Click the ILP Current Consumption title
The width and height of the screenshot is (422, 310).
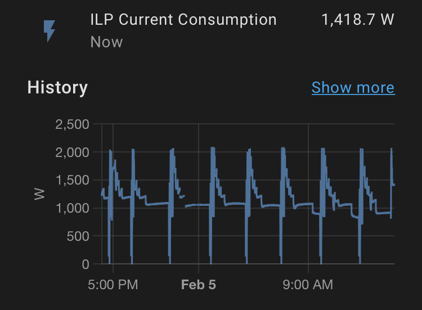point(183,20)
